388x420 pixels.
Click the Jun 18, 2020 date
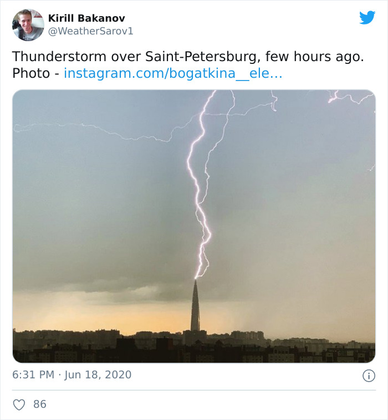point(98,375)
